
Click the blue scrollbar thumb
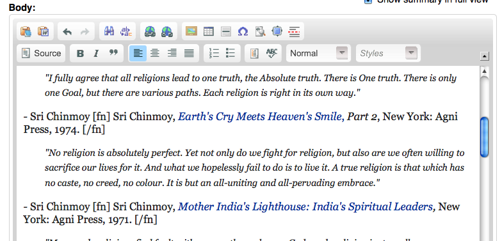(x=484, y=137)
